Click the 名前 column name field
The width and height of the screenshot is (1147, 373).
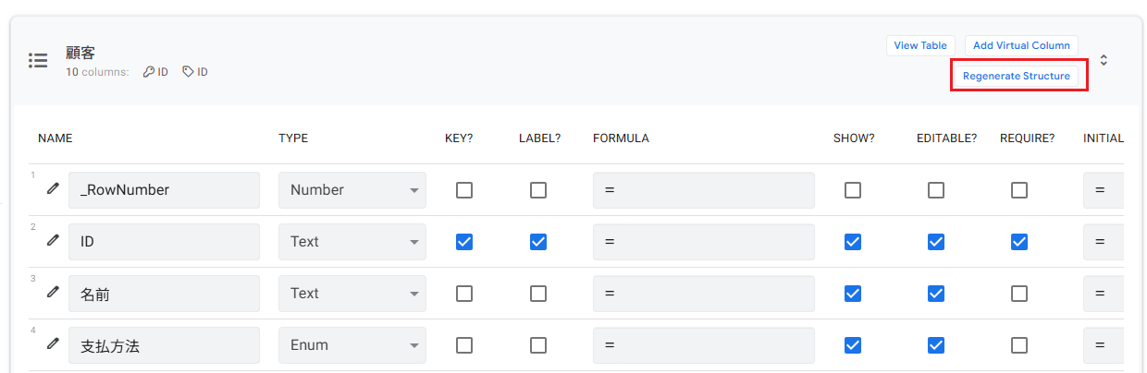pyautogui.click(x=164, y=294)
